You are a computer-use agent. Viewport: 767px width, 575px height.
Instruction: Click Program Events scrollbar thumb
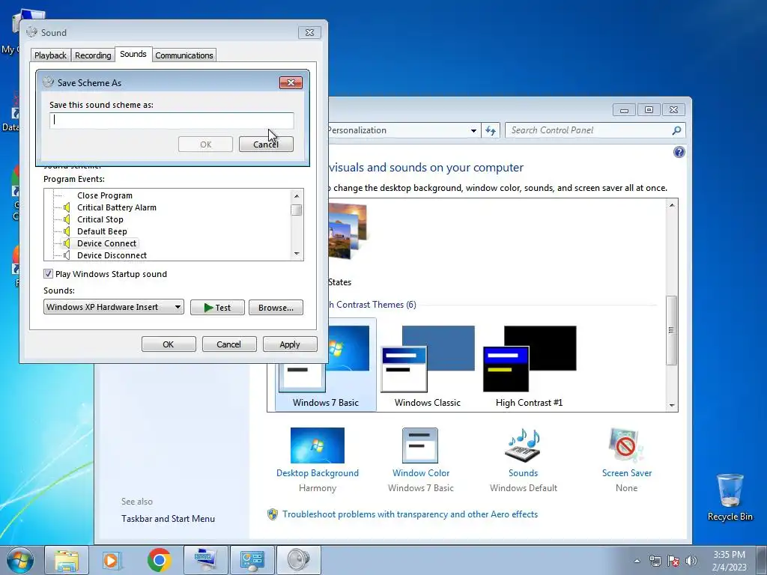[297, 210]
